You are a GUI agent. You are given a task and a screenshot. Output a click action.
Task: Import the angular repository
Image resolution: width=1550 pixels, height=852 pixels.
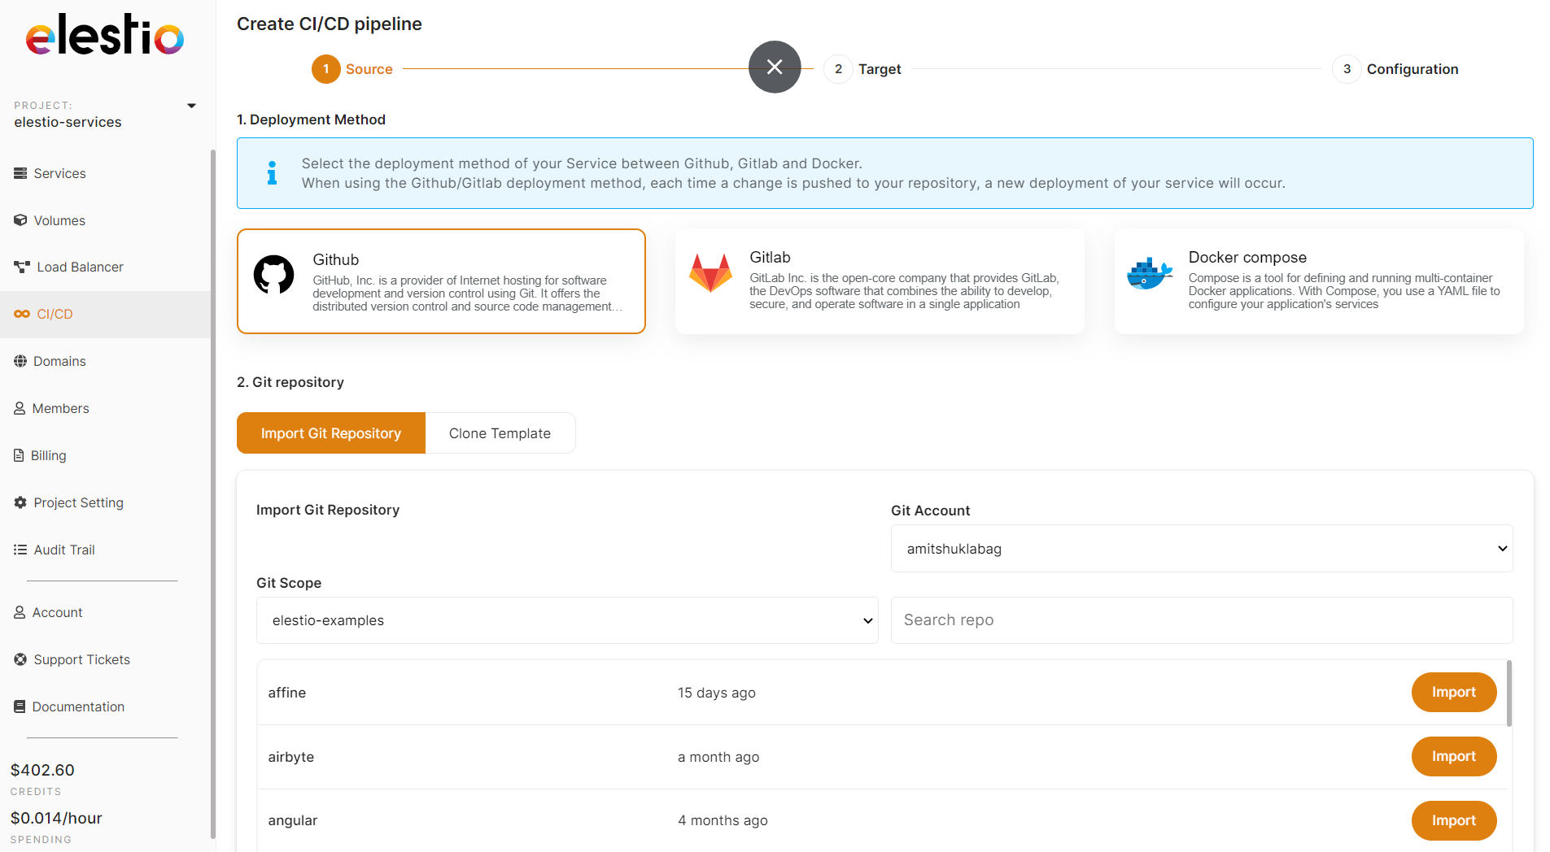(1453, 820)
